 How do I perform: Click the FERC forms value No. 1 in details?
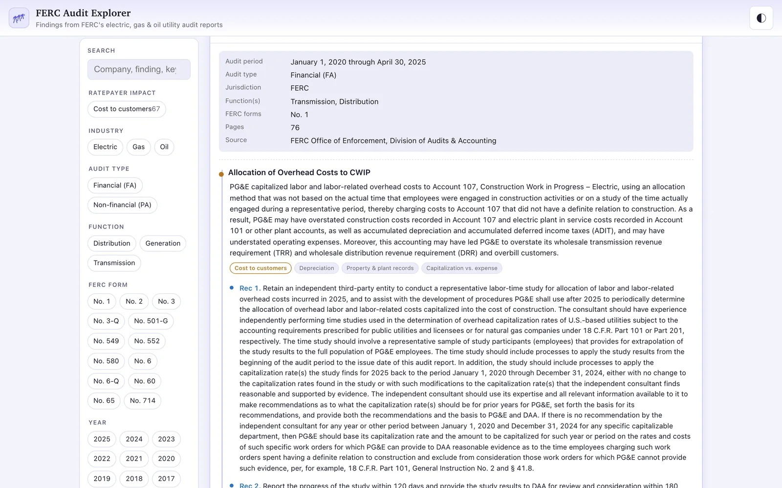300,115
